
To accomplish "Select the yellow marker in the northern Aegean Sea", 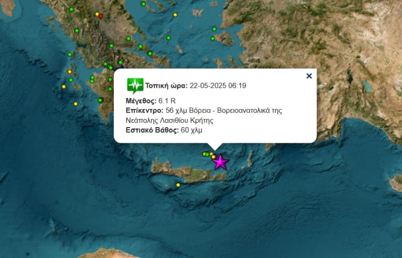I will tap(175, 15).
